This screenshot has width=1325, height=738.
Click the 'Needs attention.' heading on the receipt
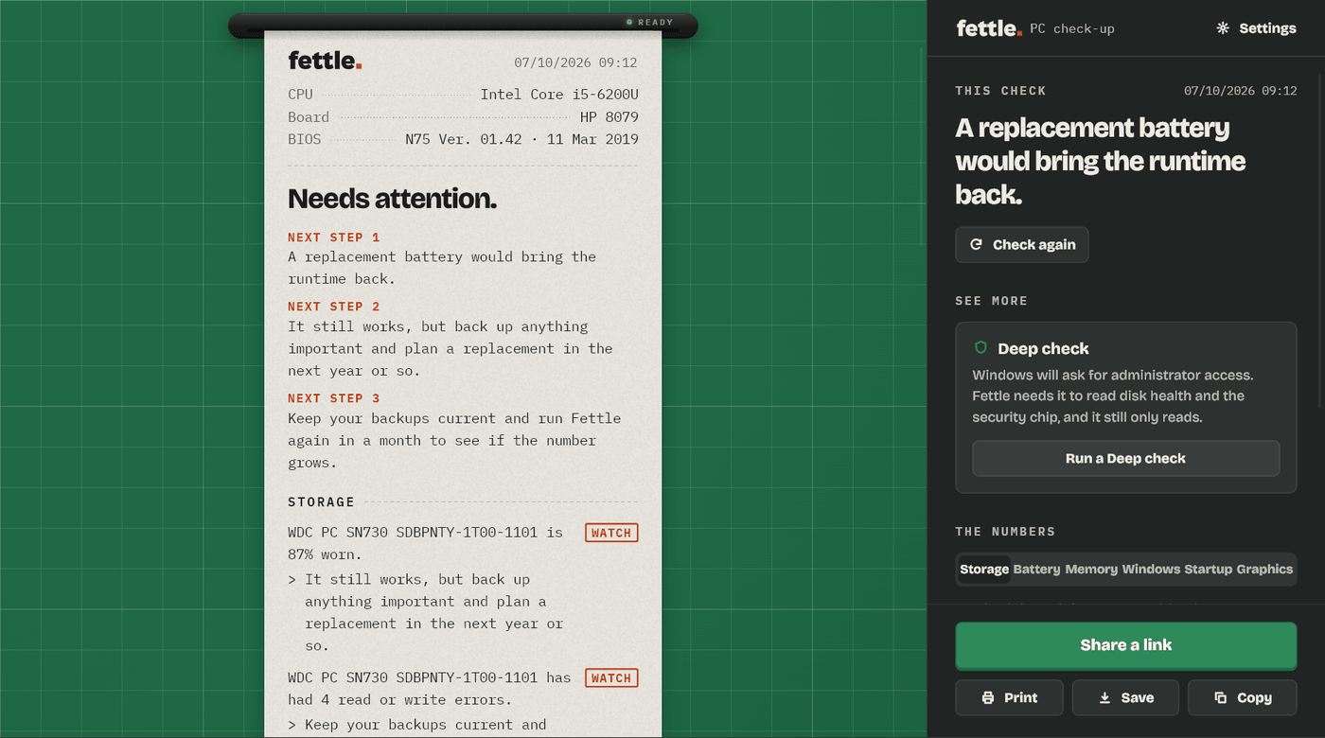coord(392,199)
